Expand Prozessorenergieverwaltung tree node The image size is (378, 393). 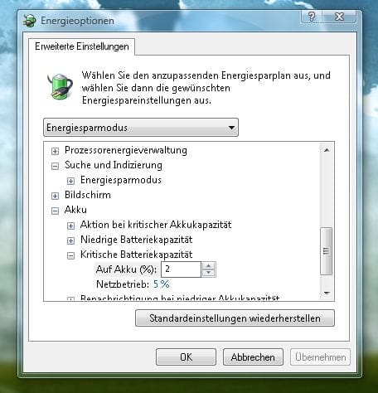(55, 151)
